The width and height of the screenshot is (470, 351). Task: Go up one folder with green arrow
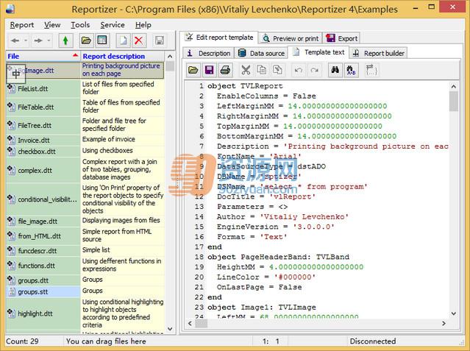pyautogui.click(x=65, y=40)
